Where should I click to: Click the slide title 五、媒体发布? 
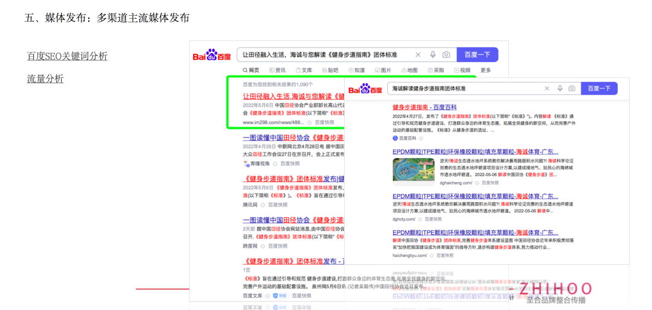pyautogui.click(x=107, y=18)
